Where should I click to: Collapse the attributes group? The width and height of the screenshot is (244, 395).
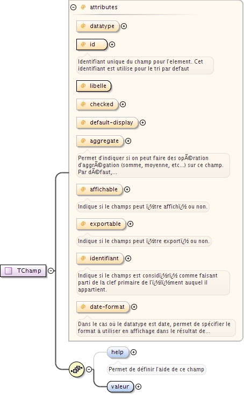click(x=74, y=8)
